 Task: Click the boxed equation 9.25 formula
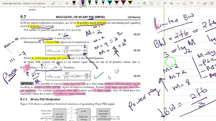tap(68, 75)
